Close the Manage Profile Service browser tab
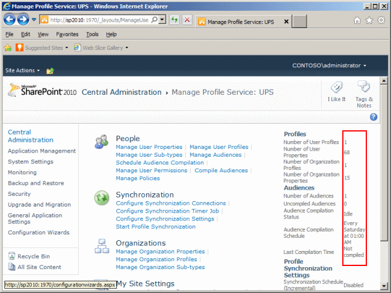 (x=286, y=22)
